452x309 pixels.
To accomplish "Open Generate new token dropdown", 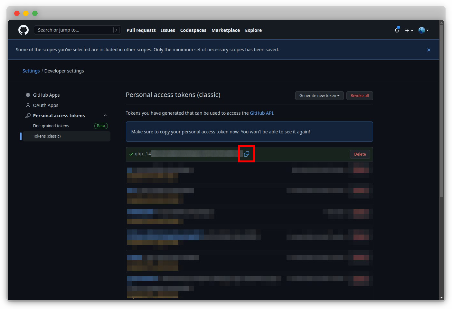I will 319,96.
